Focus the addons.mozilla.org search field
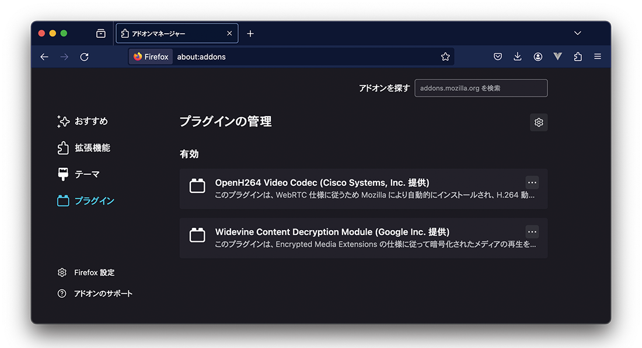This screenshot has height=348, width=642. coord(481,88)
